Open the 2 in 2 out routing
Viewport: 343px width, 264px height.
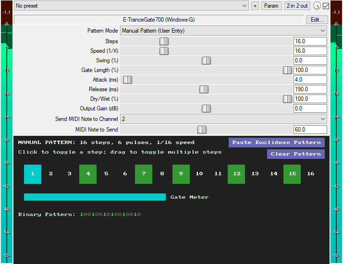click(x=297, y=6)
